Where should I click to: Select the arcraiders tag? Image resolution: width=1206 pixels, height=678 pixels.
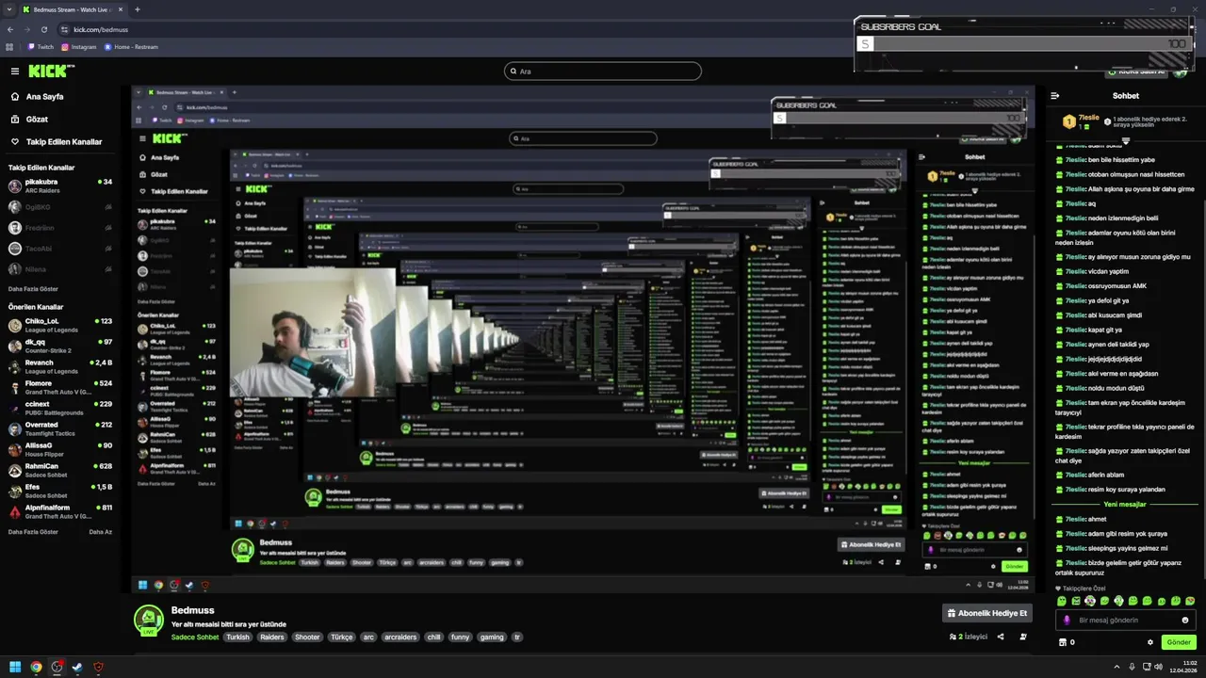coord(400,637)
